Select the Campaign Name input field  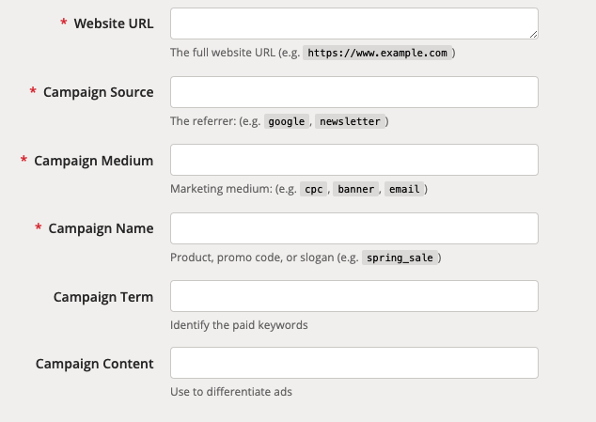coord(354,228)
